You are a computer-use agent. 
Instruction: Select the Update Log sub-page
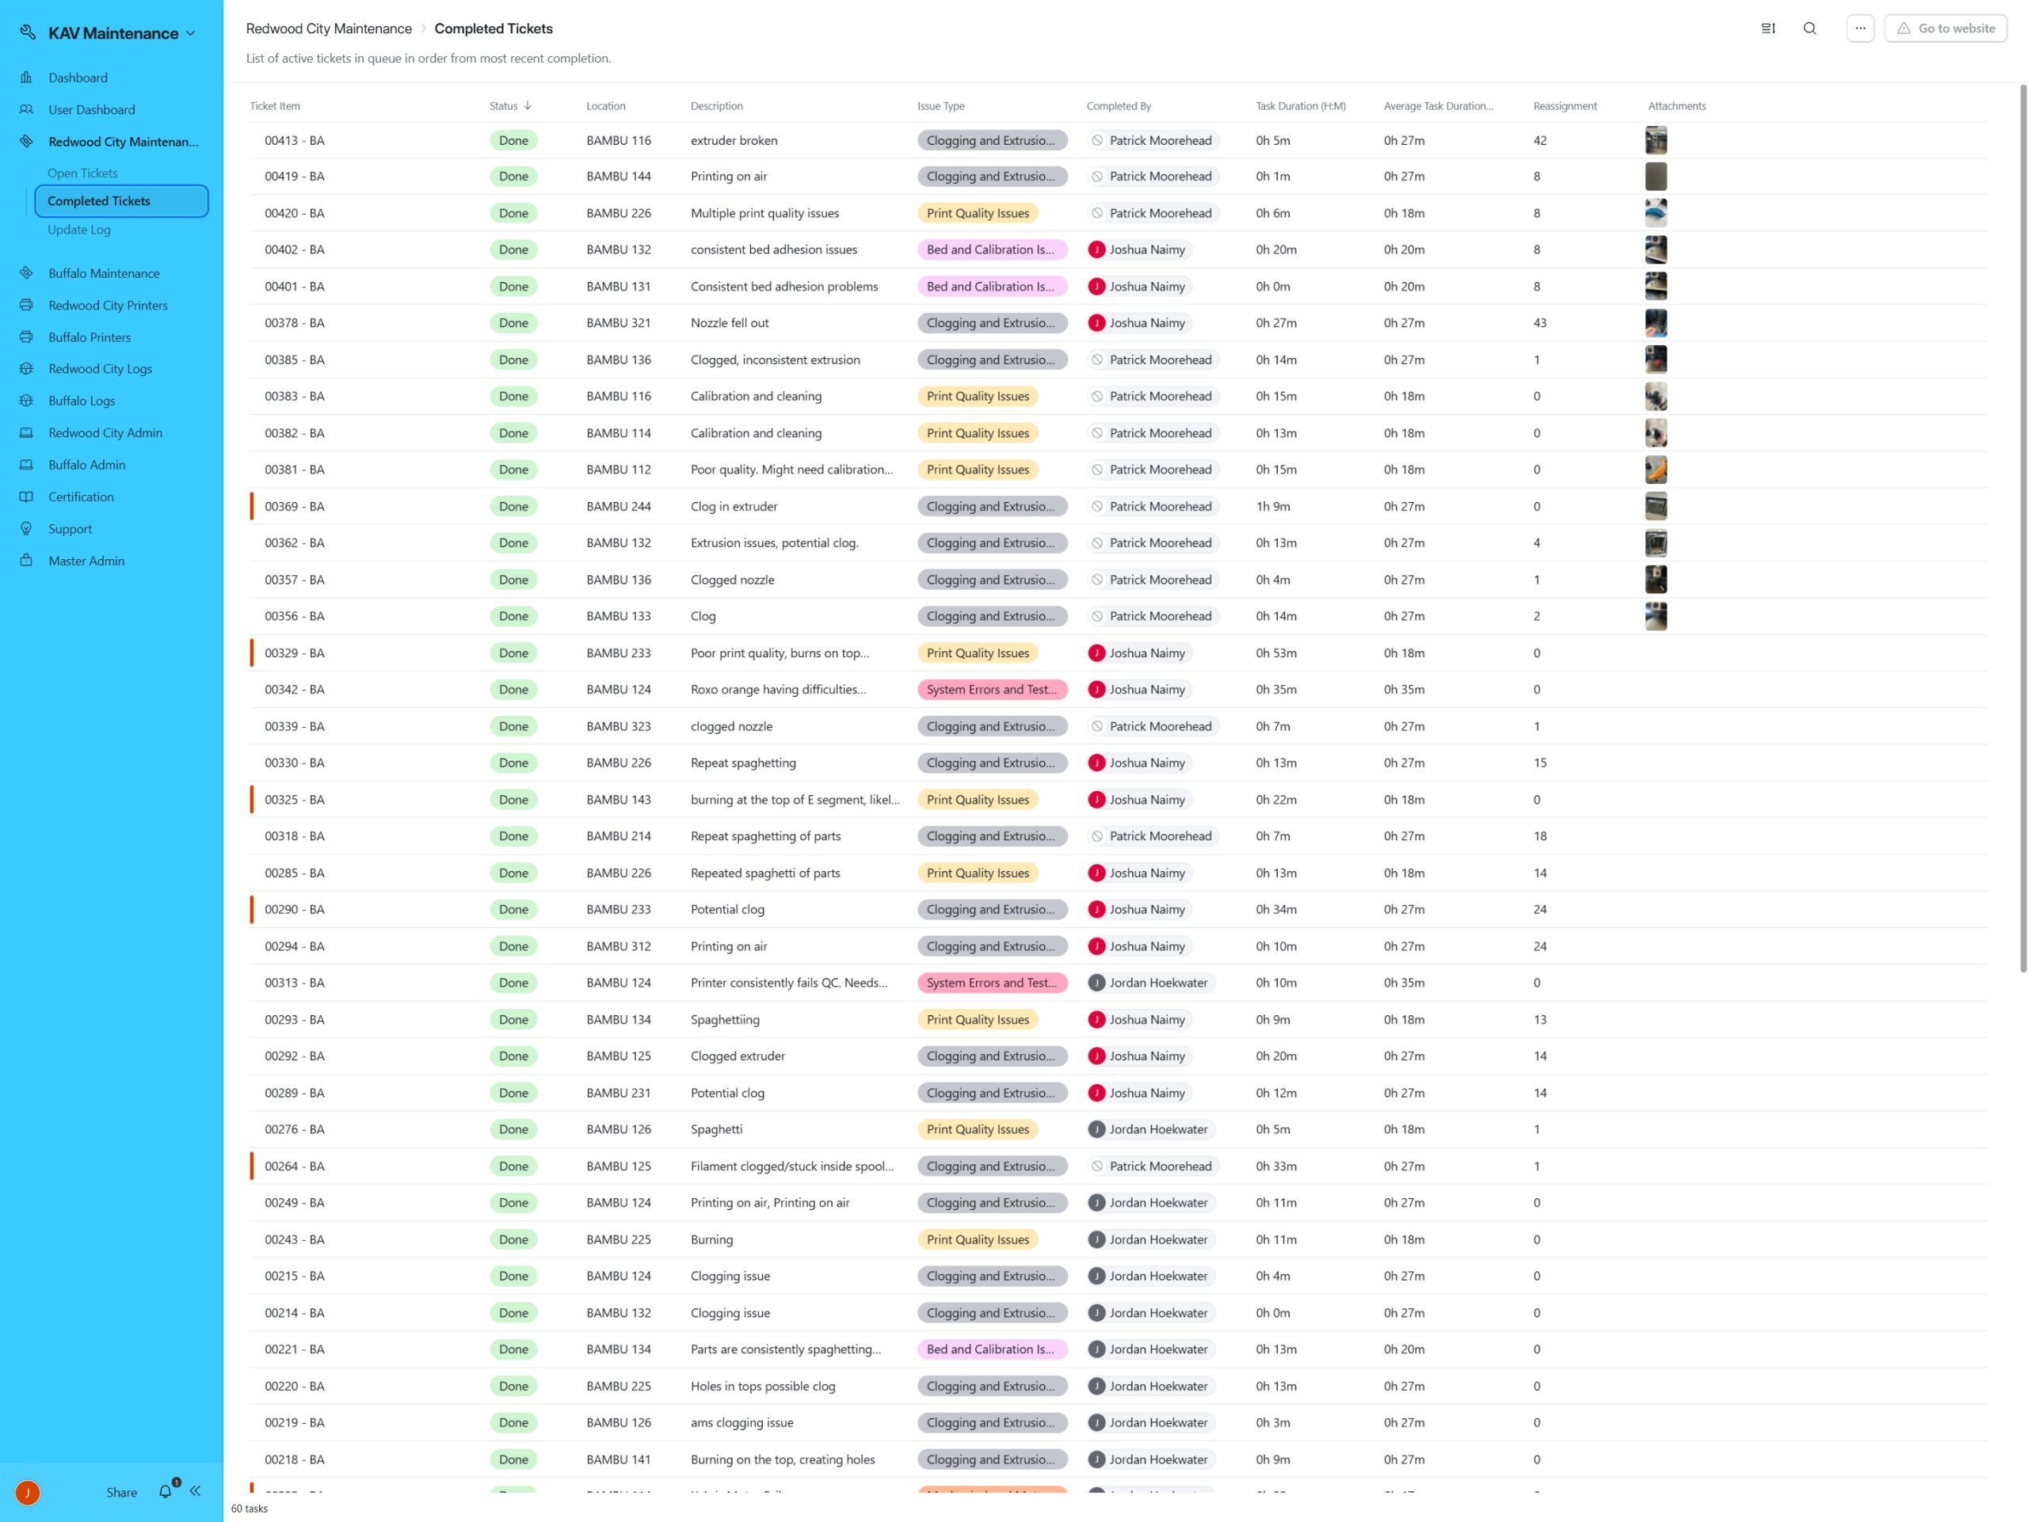[x=79, y=230]
